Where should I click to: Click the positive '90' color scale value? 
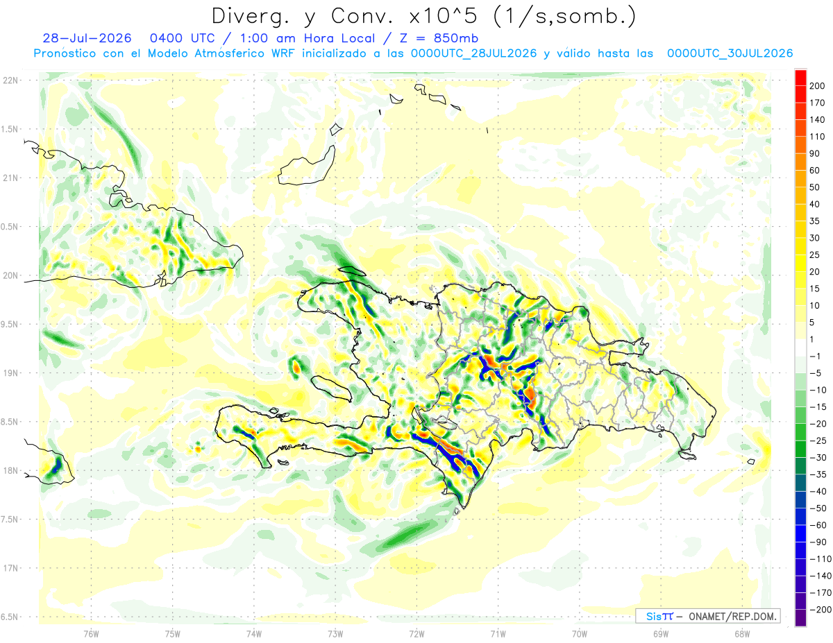point(815,153)
